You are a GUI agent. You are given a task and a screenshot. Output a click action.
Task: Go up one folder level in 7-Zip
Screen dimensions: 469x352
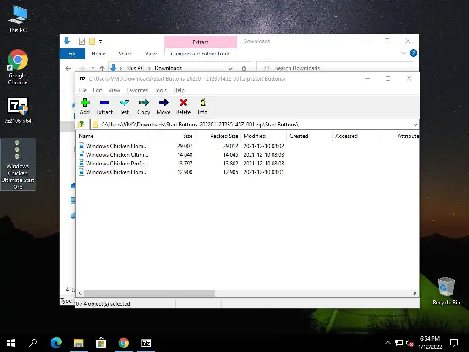point(81,124)
